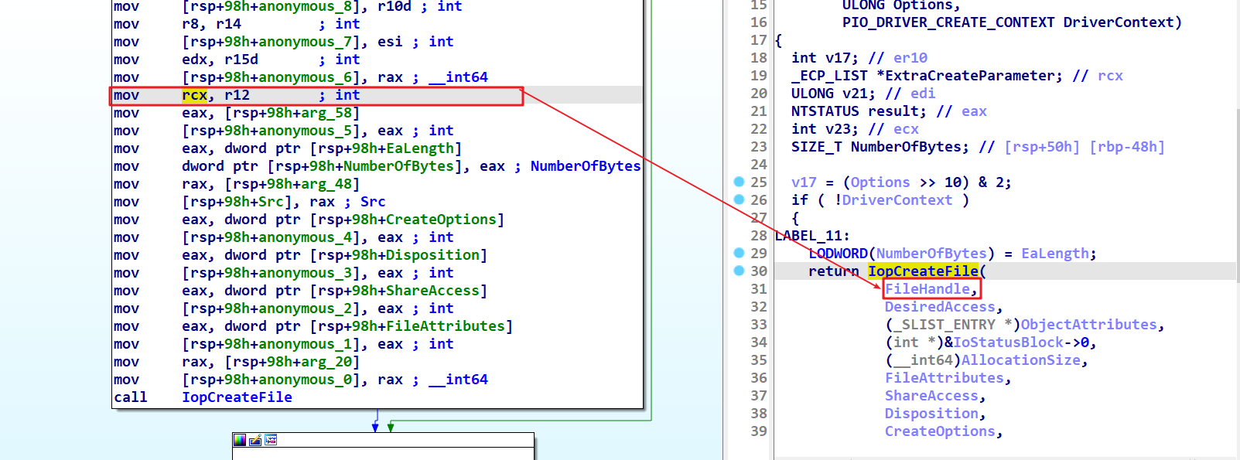The image size is (1240, 460).
Task: Click DriverContext in the if condition
Action: pyautogui.click(x=897, y=200)
